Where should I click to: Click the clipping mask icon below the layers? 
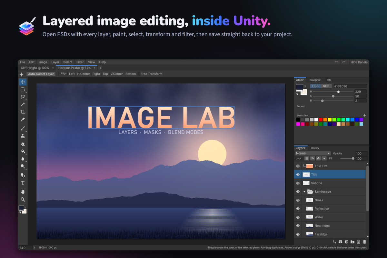point(334,242)
